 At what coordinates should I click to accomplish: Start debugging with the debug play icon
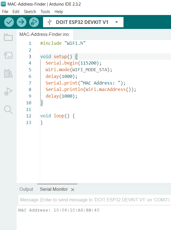click(34, 22)
